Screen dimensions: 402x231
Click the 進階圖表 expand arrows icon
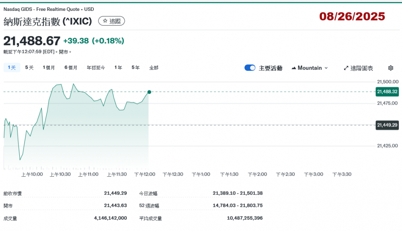point(346,68)
